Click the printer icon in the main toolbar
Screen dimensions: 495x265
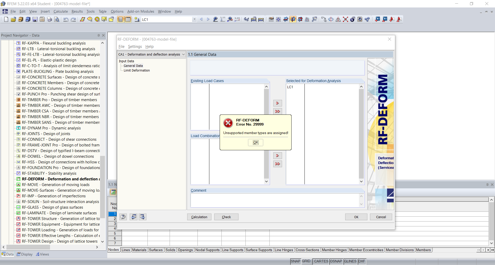[49, 19]
